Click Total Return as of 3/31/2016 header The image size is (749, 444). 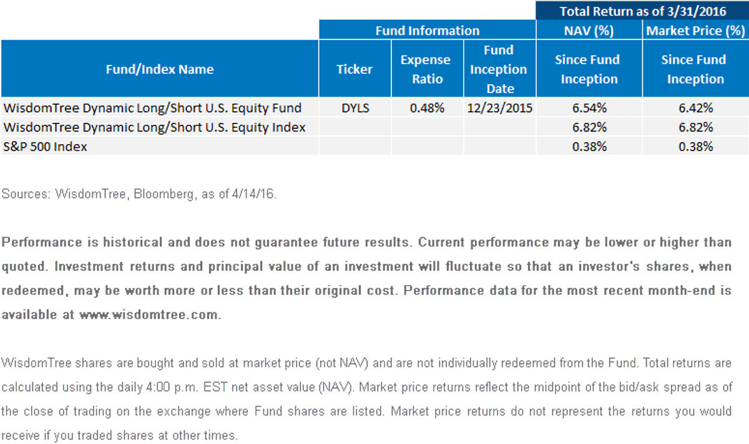click(643, 10)
